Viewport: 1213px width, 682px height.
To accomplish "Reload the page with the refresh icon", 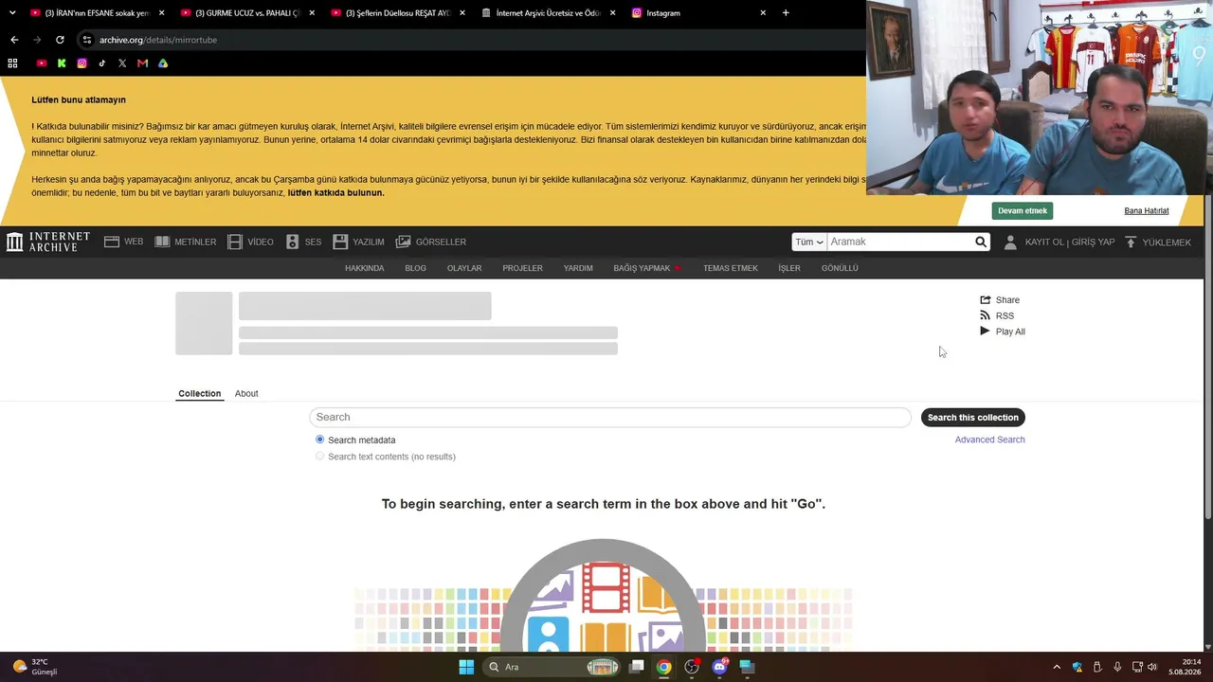I will click(x=60, y=40).
